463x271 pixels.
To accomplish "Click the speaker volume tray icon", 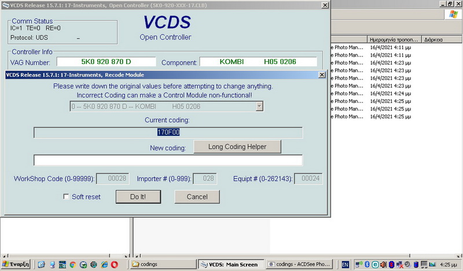I will click(x=383, y=264).
